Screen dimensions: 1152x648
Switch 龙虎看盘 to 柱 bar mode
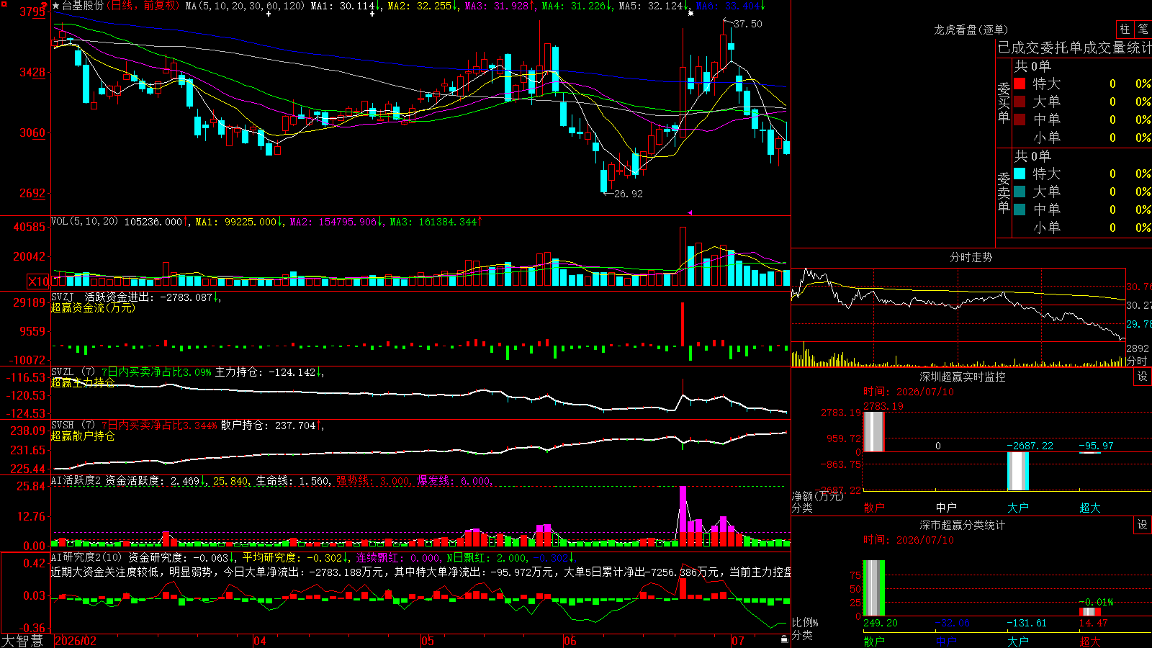(x=1125, y=29)
